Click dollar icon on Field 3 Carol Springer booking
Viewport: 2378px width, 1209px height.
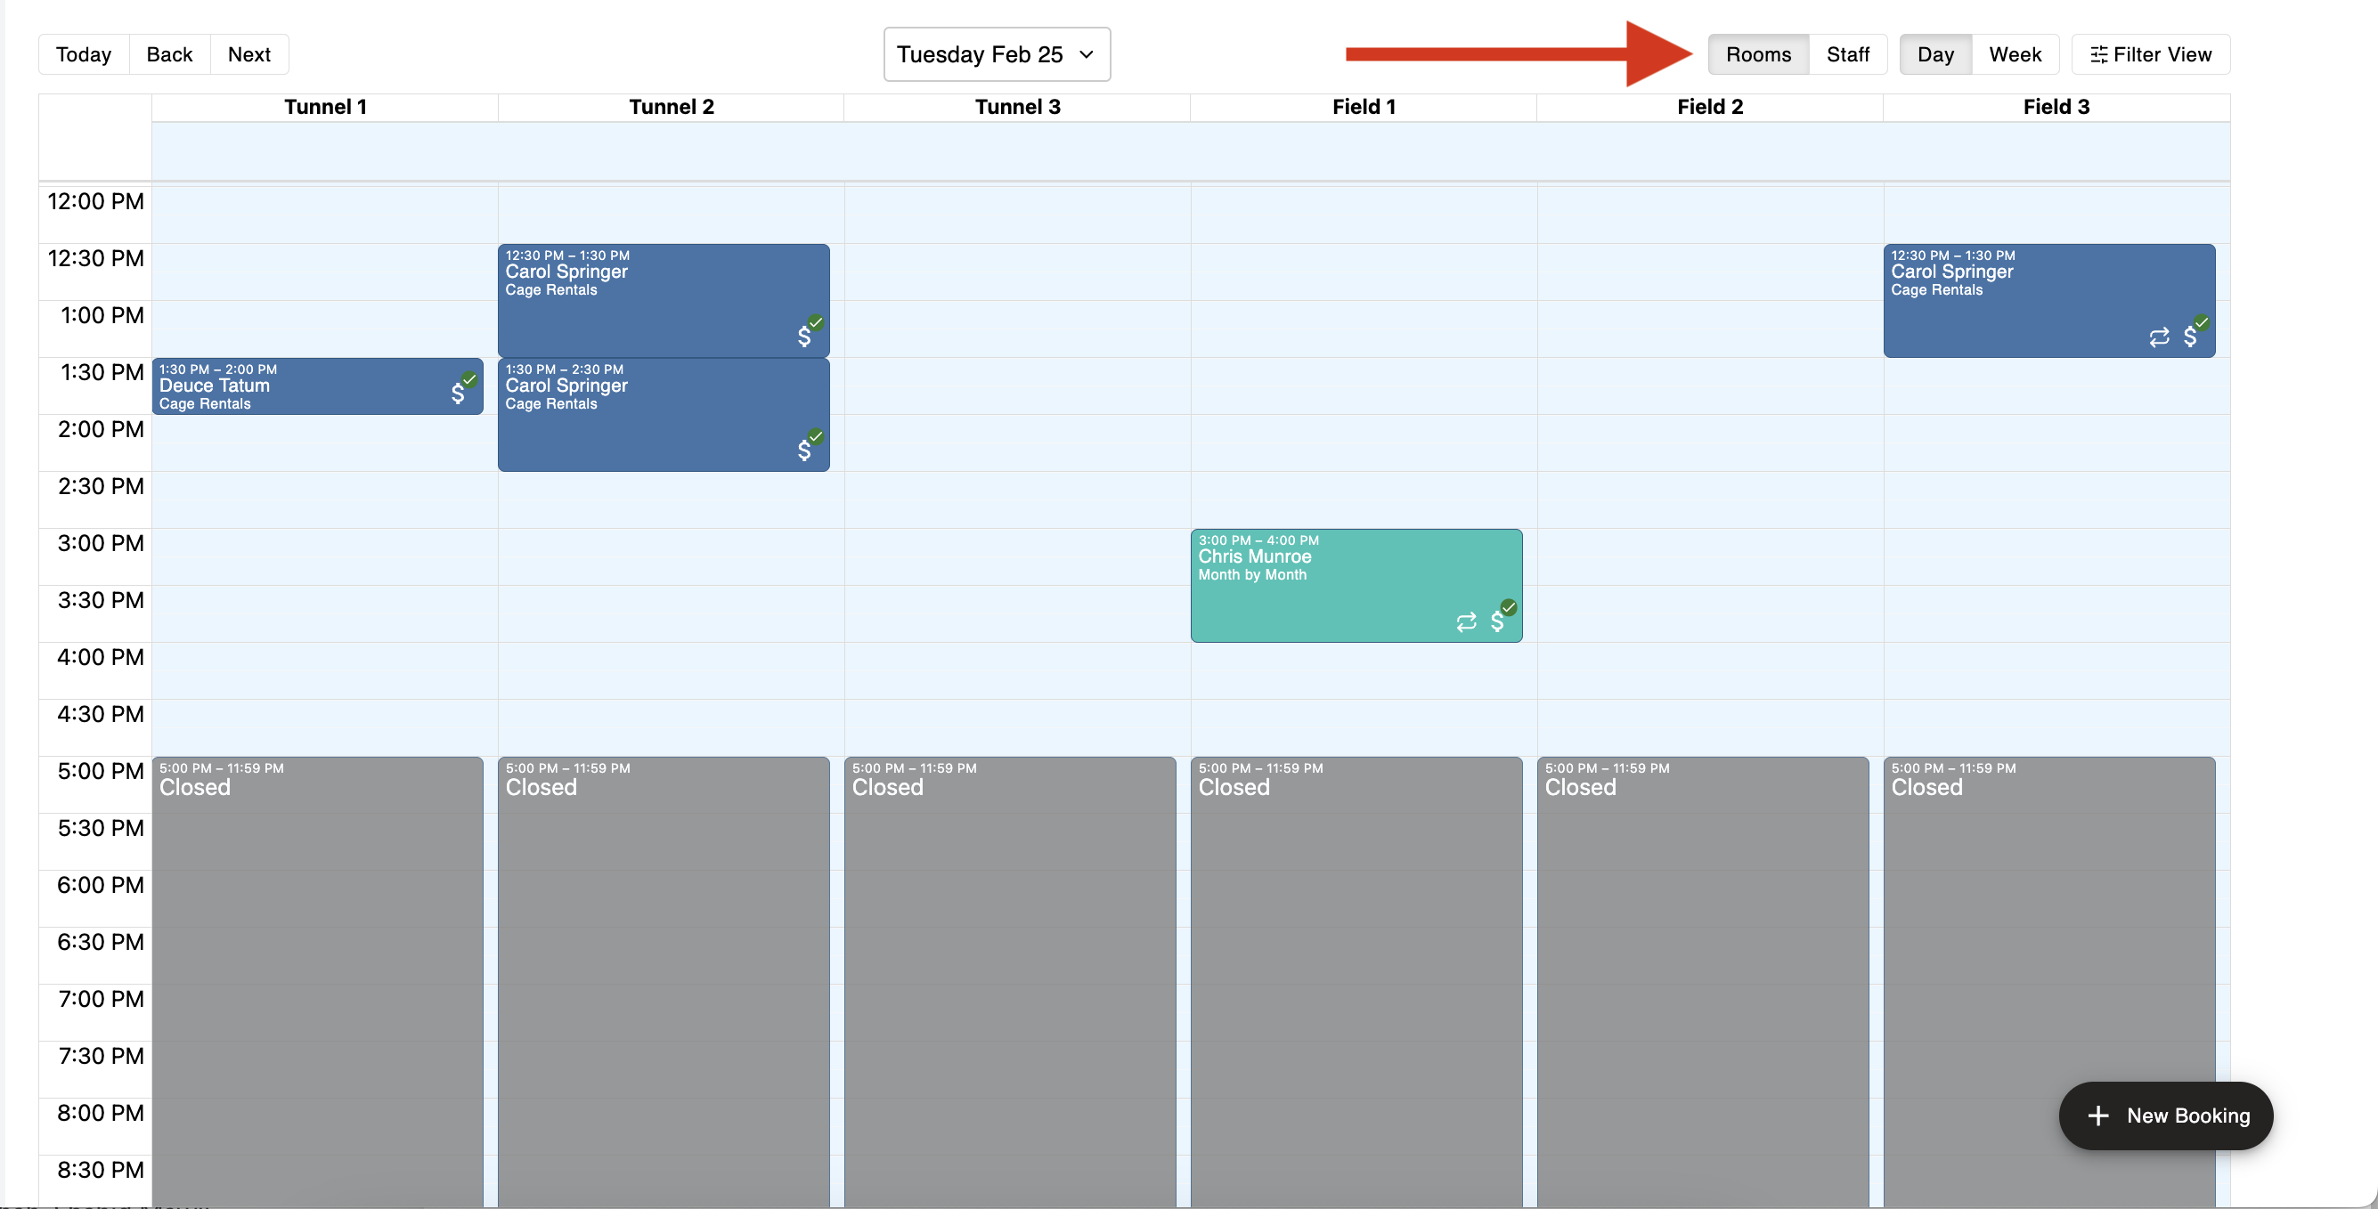point(2190,336)
